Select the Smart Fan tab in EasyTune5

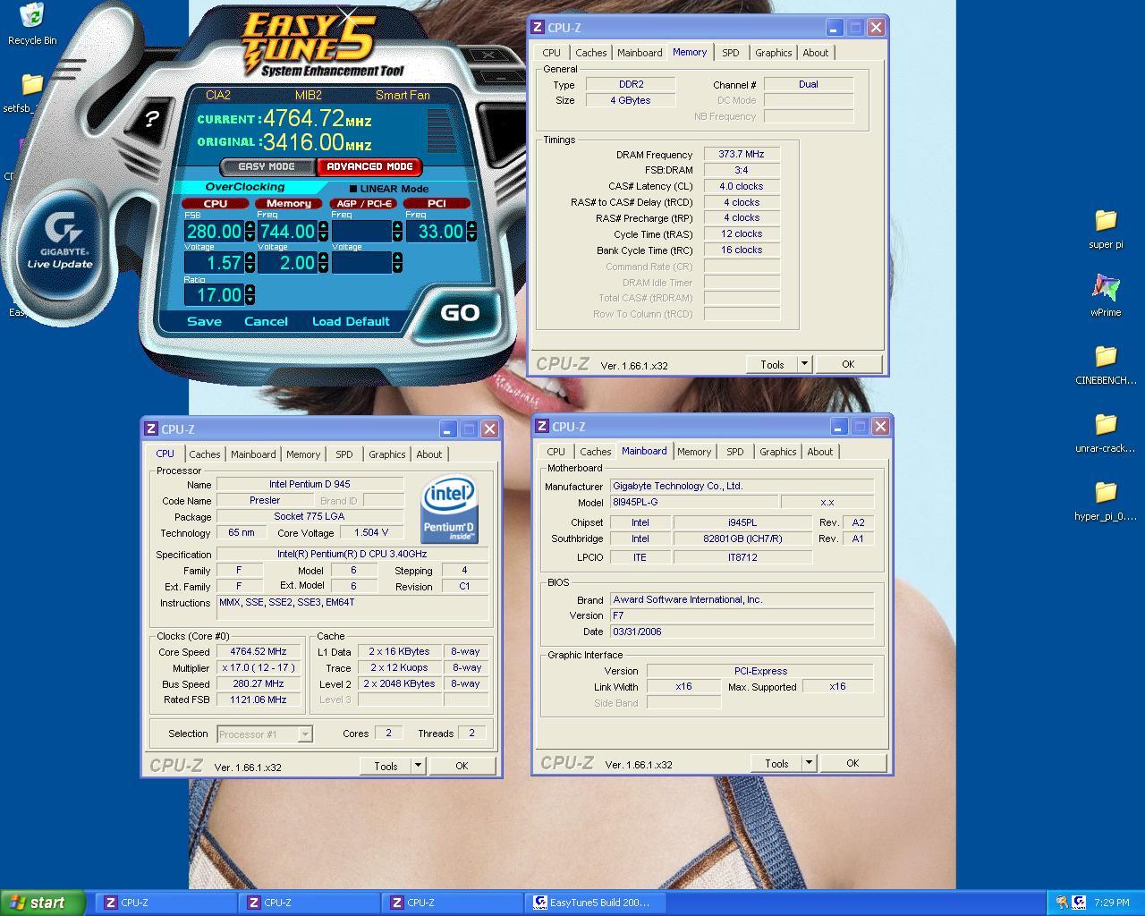(403, 95)
